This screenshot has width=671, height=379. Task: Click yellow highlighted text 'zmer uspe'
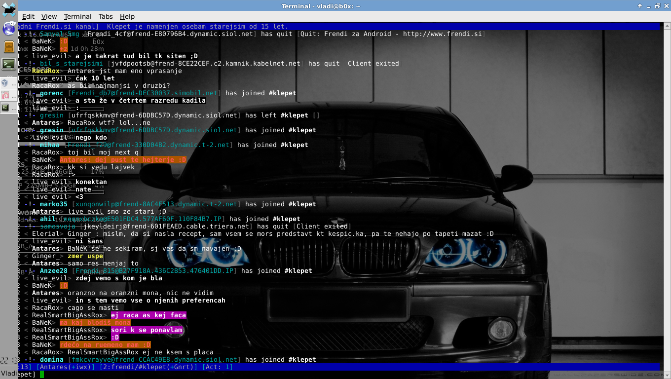coord(85,256)
